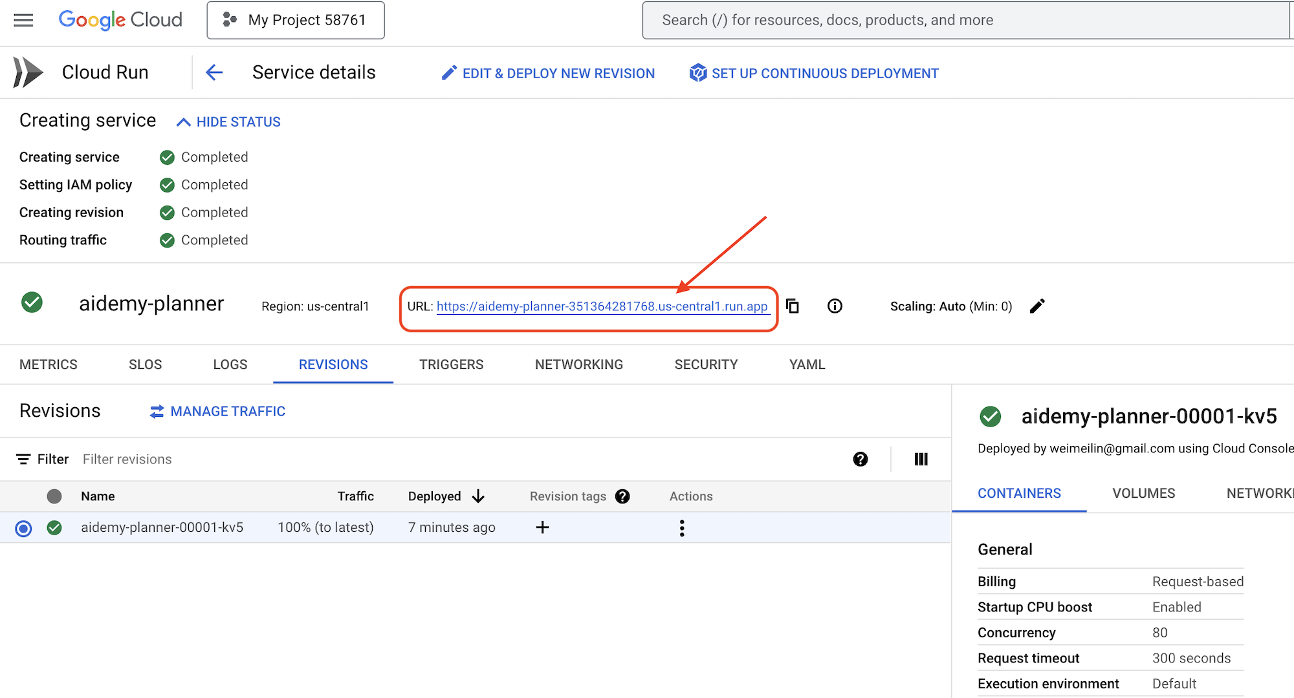Open column display options icon
This screenshot has height=698, width=1294.
tap(921, 459)
